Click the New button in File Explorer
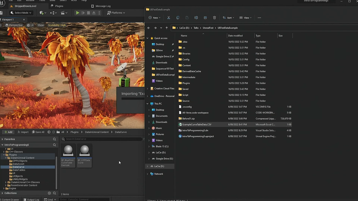The image size is (358, 201). point(155,18)
